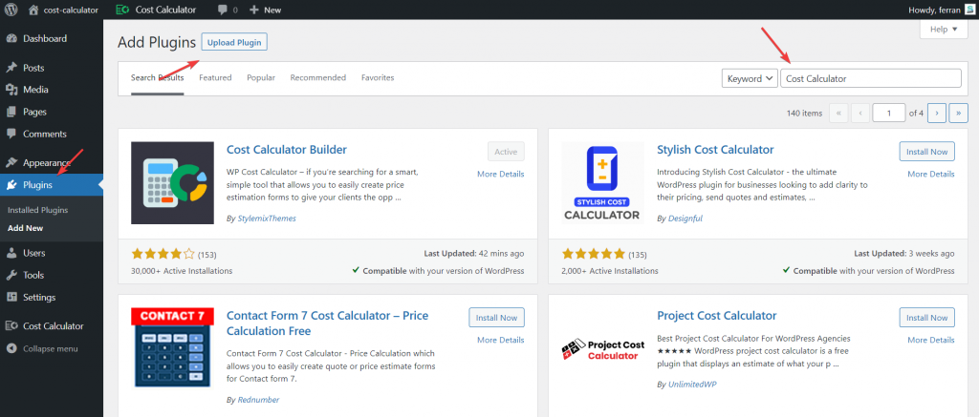This screenshot has width=979, height=417.
Task: Install the Project Cost Calculator plugin
Action: coord(926,317)
